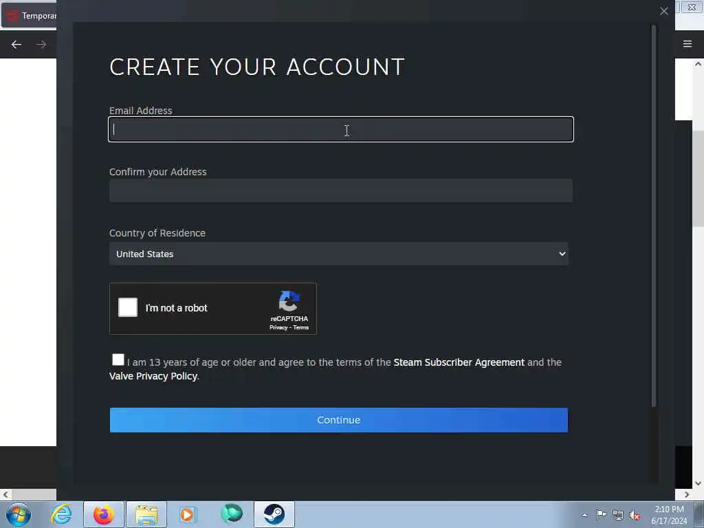Launch Internet Explorer from the taskbar
Viewport: 704px width, 528px height.
click(61, 514)
